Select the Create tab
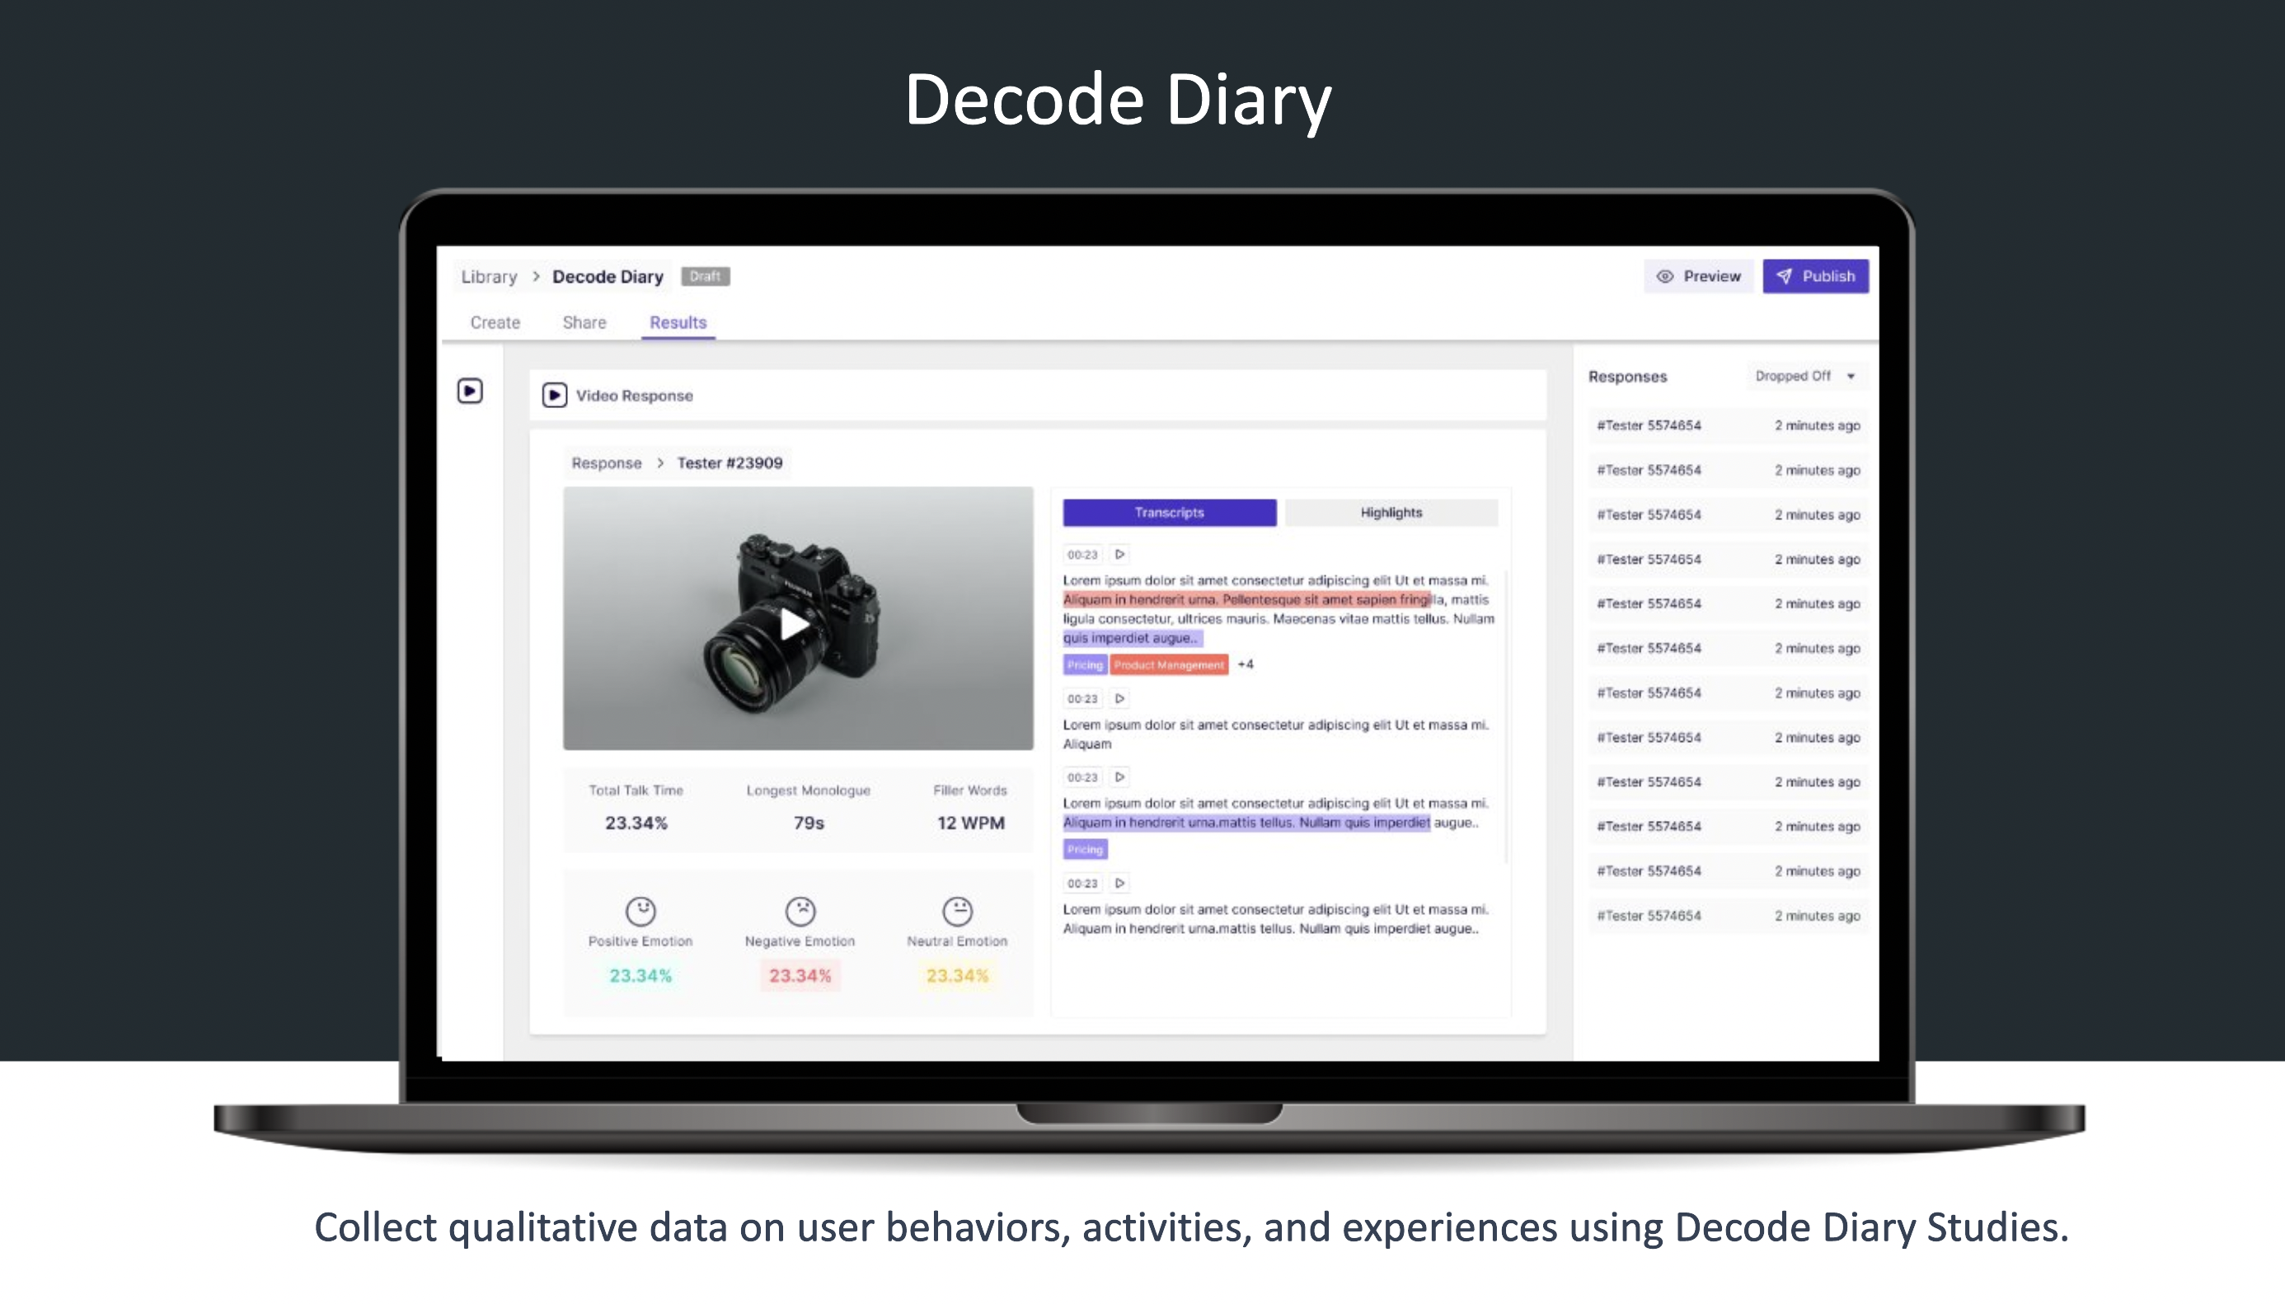The width and height of the screenshot is (2285, 1304). coord(496,323)
